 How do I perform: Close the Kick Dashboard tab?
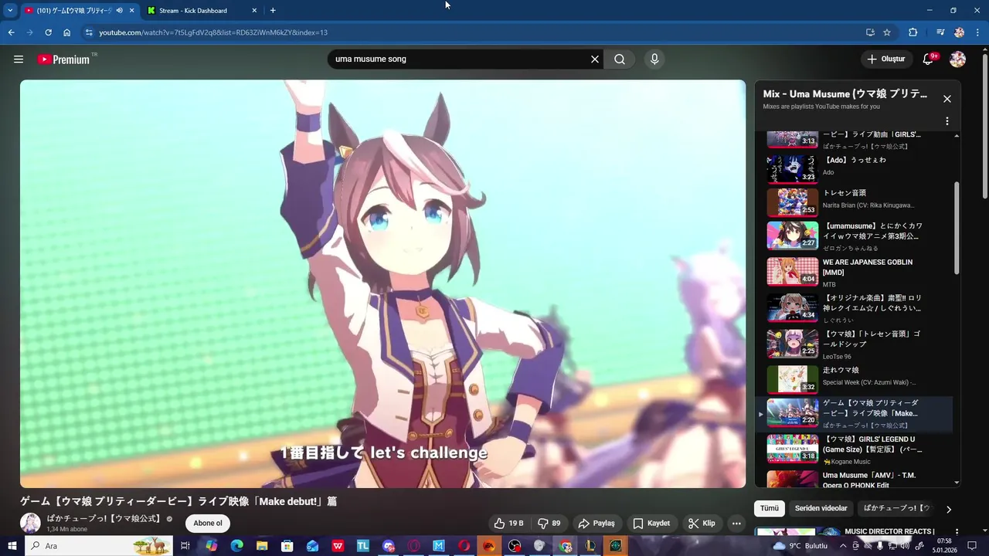pos(254,10)
